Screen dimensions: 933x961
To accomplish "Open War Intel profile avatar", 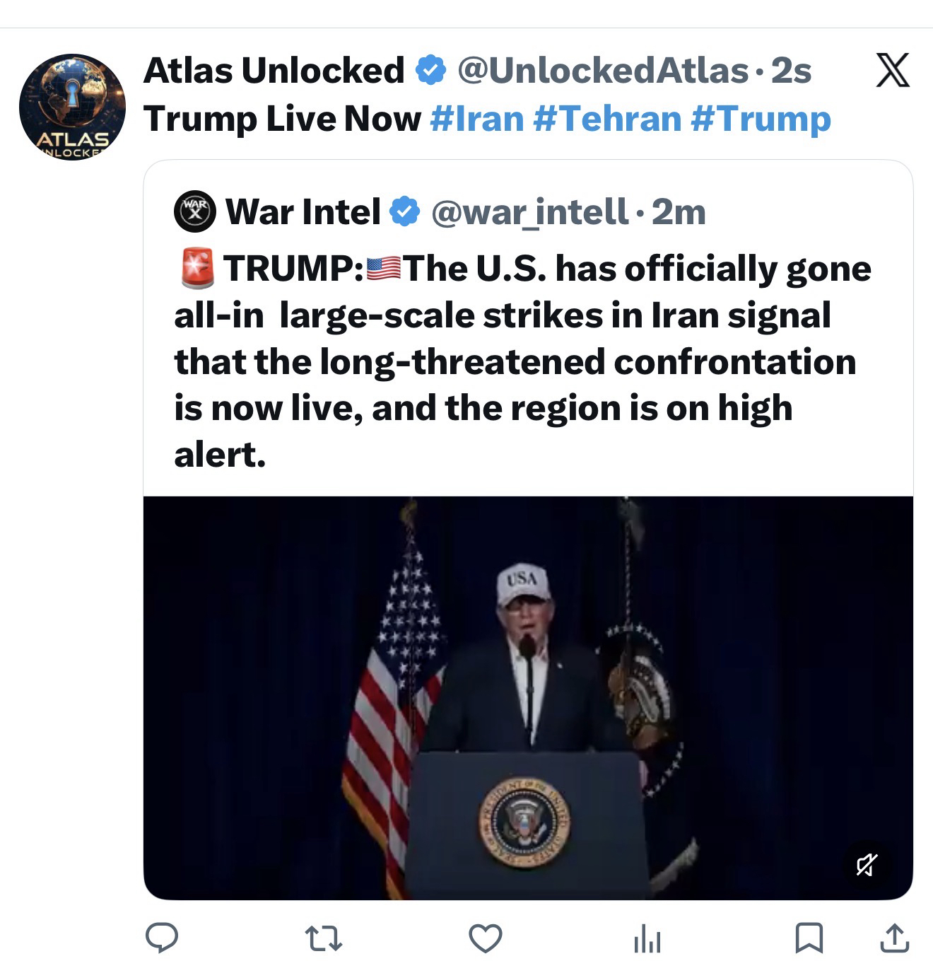I will click(x=195, y=211).
